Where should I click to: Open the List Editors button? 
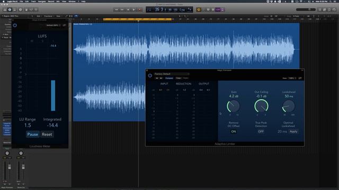coord(320,9)
